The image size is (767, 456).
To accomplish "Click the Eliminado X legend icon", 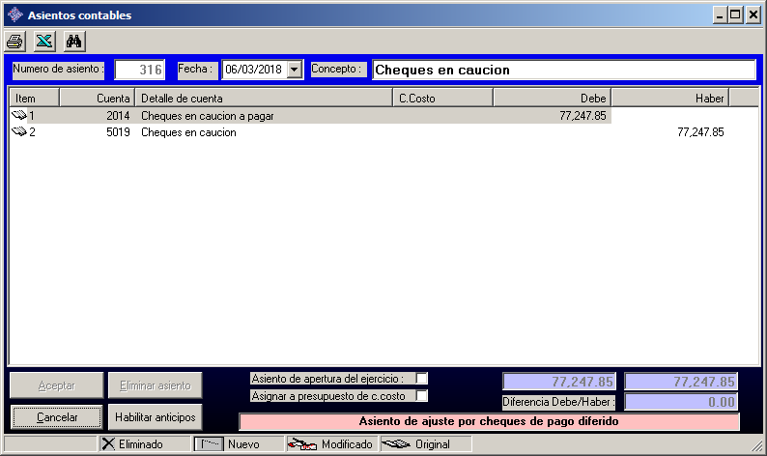I will [108, 444].
